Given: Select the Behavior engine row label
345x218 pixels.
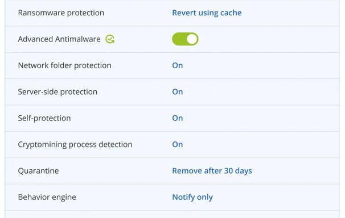Looking at the screenshot, I should pyautogui.click(x=47, y=197).
